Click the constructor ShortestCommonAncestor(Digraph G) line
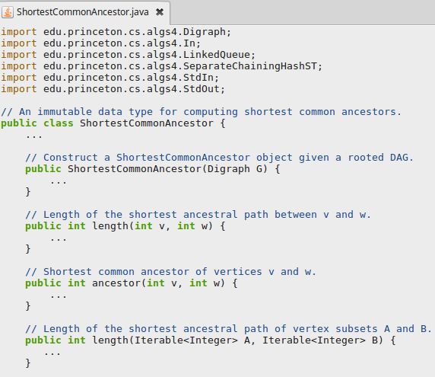The height and width of the screenshot is (377, 435). click(x=153, y=169)
